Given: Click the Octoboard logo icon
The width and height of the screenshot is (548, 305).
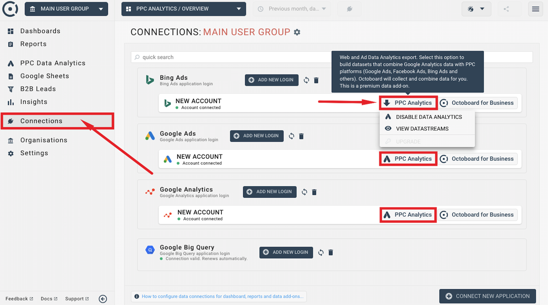Looking at the screenshot, I should 10,9.
